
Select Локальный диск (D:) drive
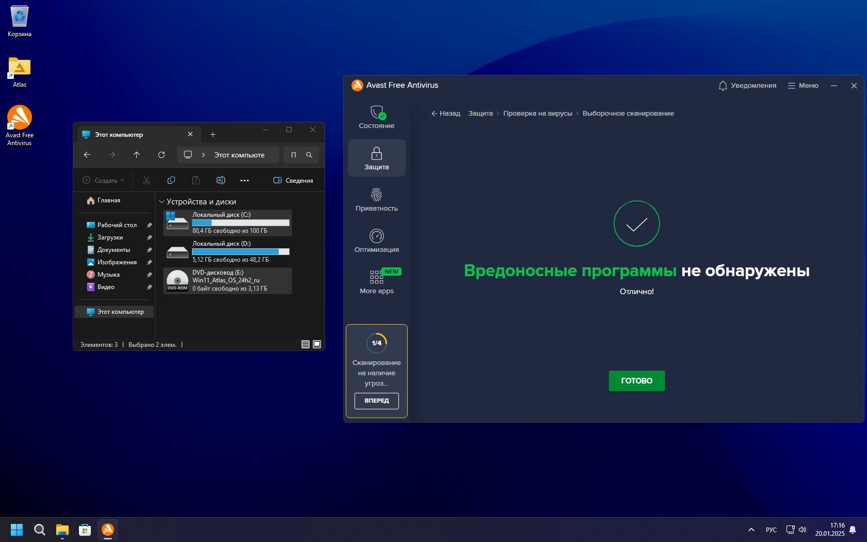tap(228, 252)
